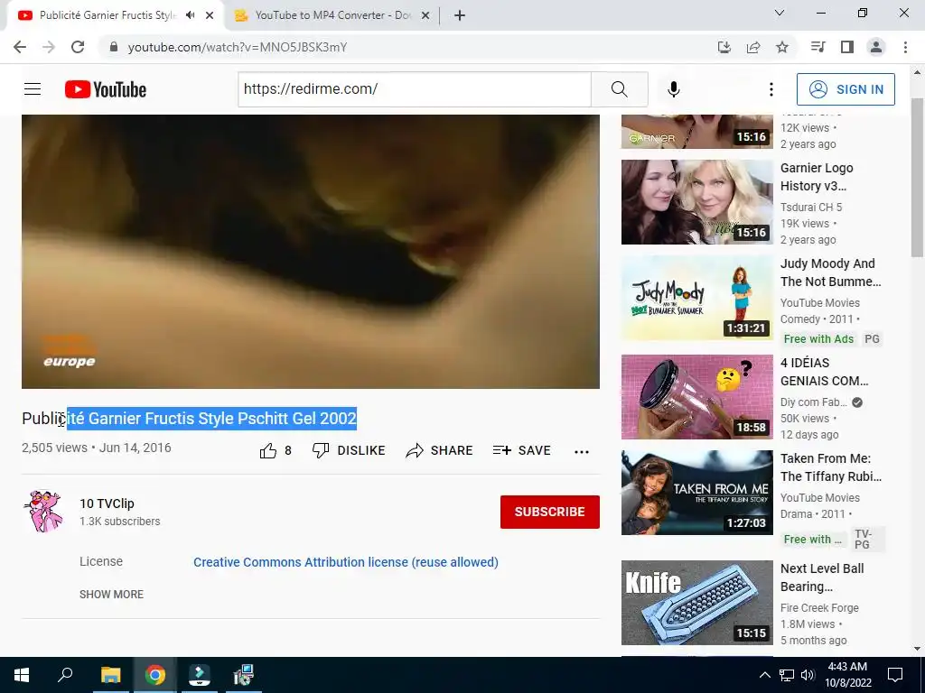This screenshot has height=693, width=925.
Task: Click the DISLIKE button
Action: click(349, 451)
